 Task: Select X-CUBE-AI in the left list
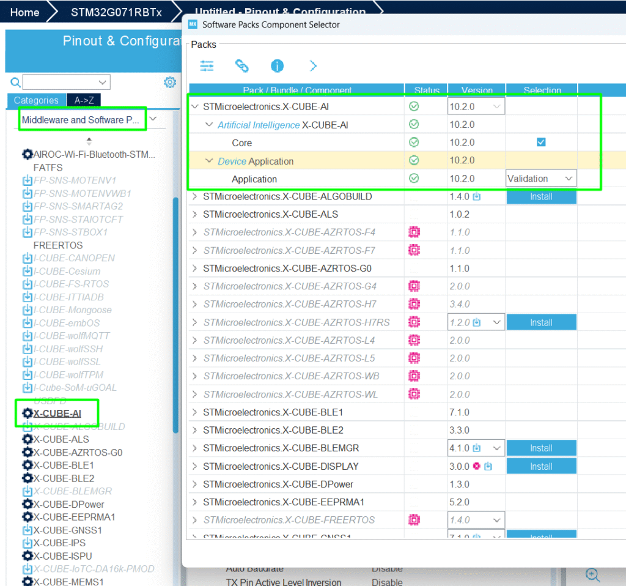click(57, 414)
